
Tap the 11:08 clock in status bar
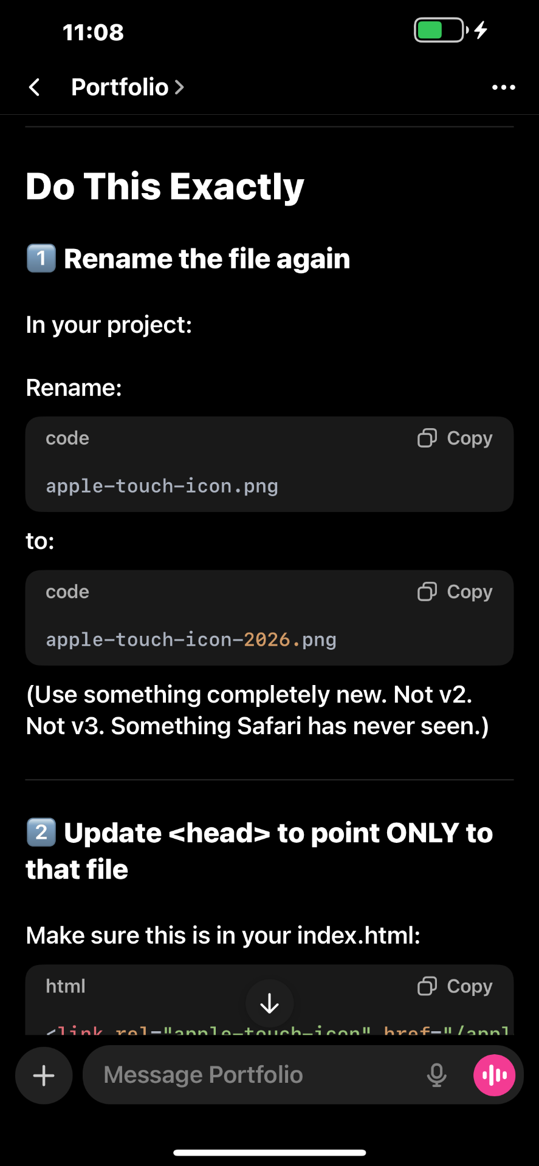tap(93, 32)
